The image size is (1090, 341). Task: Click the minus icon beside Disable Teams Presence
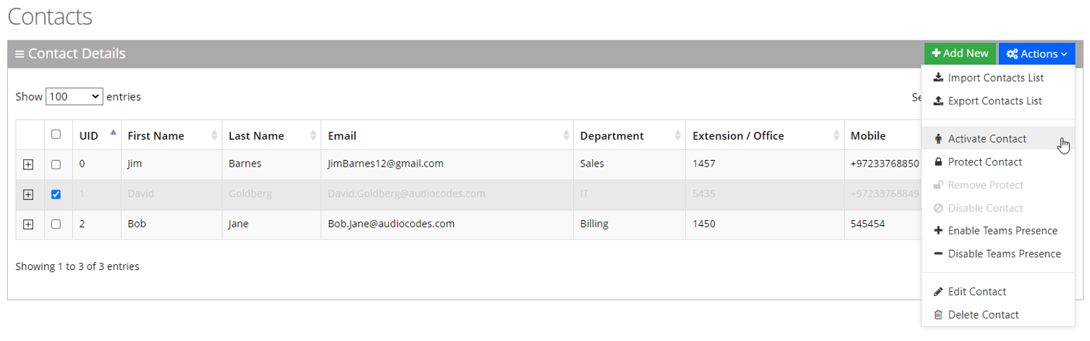pyautogui.click(x=938, y=253)
